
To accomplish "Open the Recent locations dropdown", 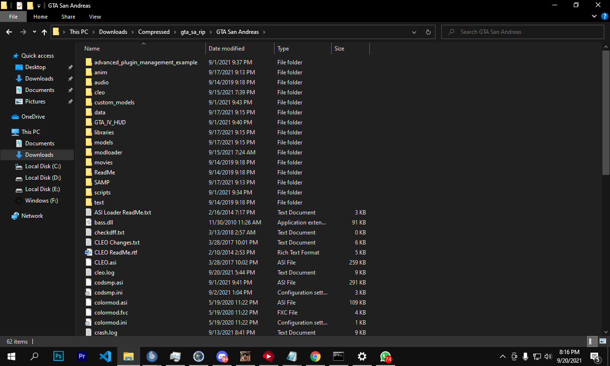I will point(34,32).
